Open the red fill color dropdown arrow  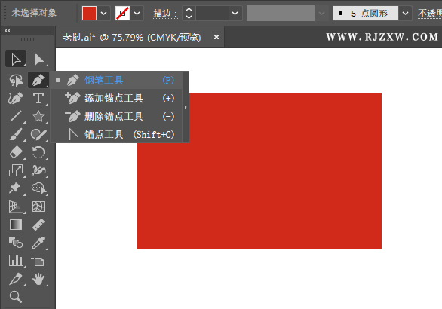(x=104, y=14)
